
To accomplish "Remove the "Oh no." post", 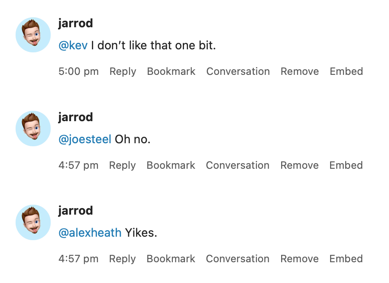I will pyautogui.click(x=299, y=165).
